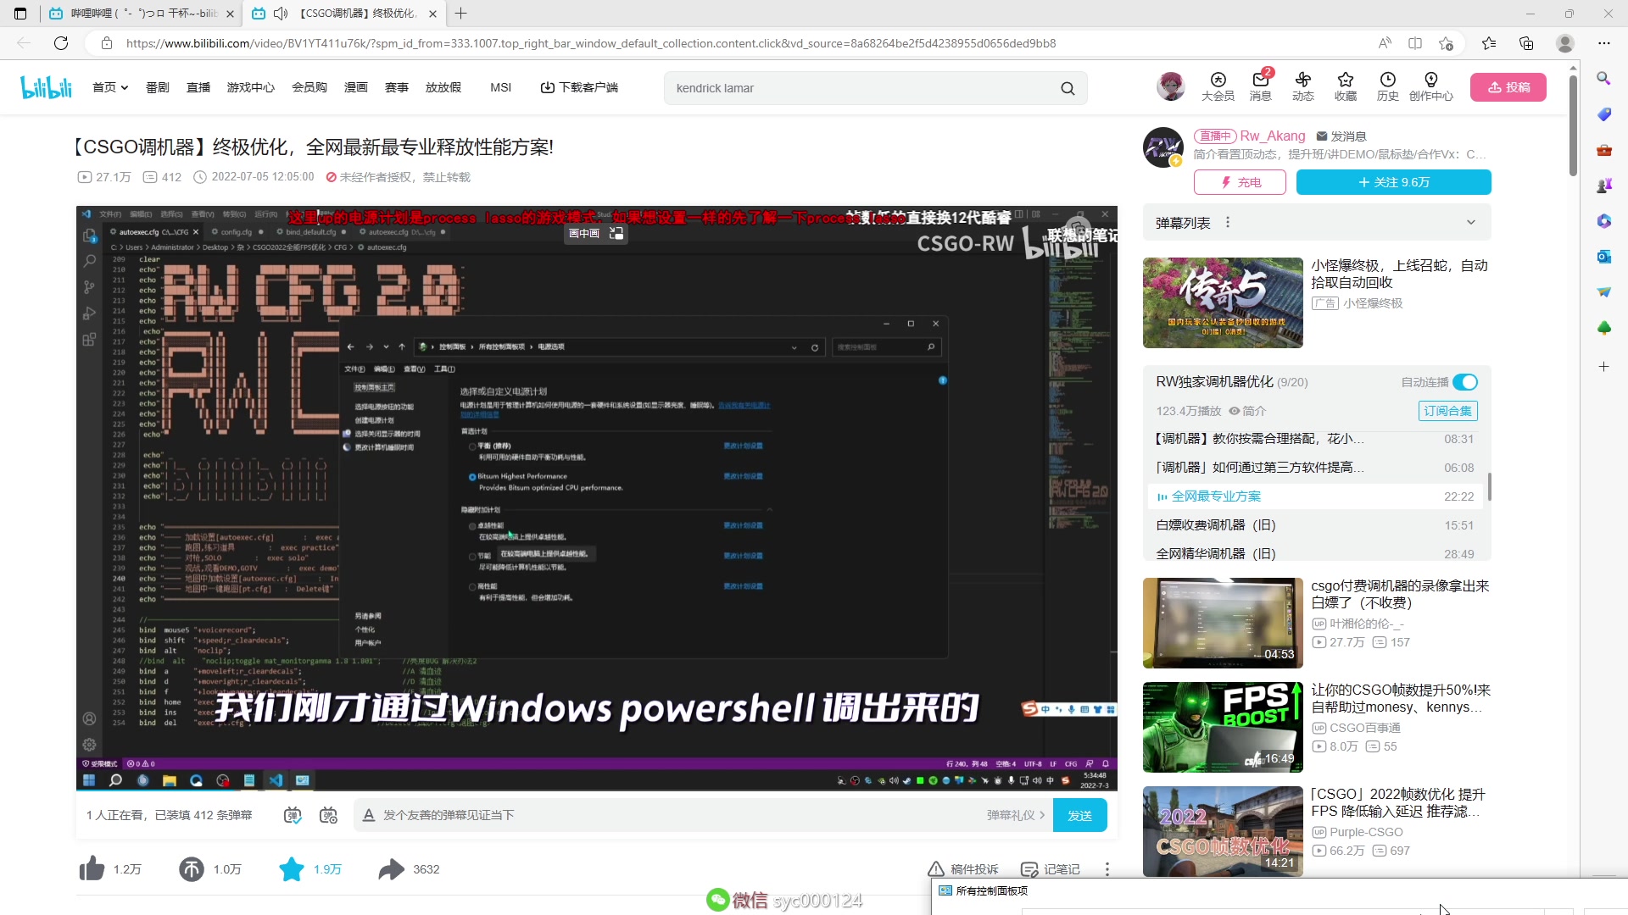1628x915 pixels.
Task: Open 2022 CSGO帧数优化 video thumbnail
Action: tap(1223, 831)
